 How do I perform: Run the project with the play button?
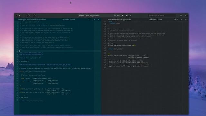pyautogui.click(x=127, y=15)
